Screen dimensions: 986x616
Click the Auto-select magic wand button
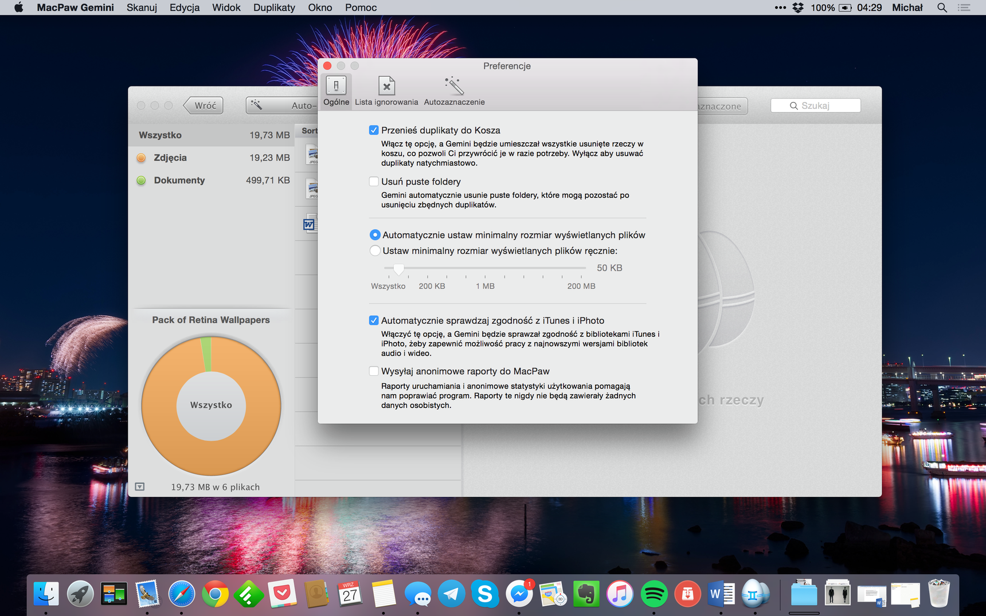[x=281, y=105]
